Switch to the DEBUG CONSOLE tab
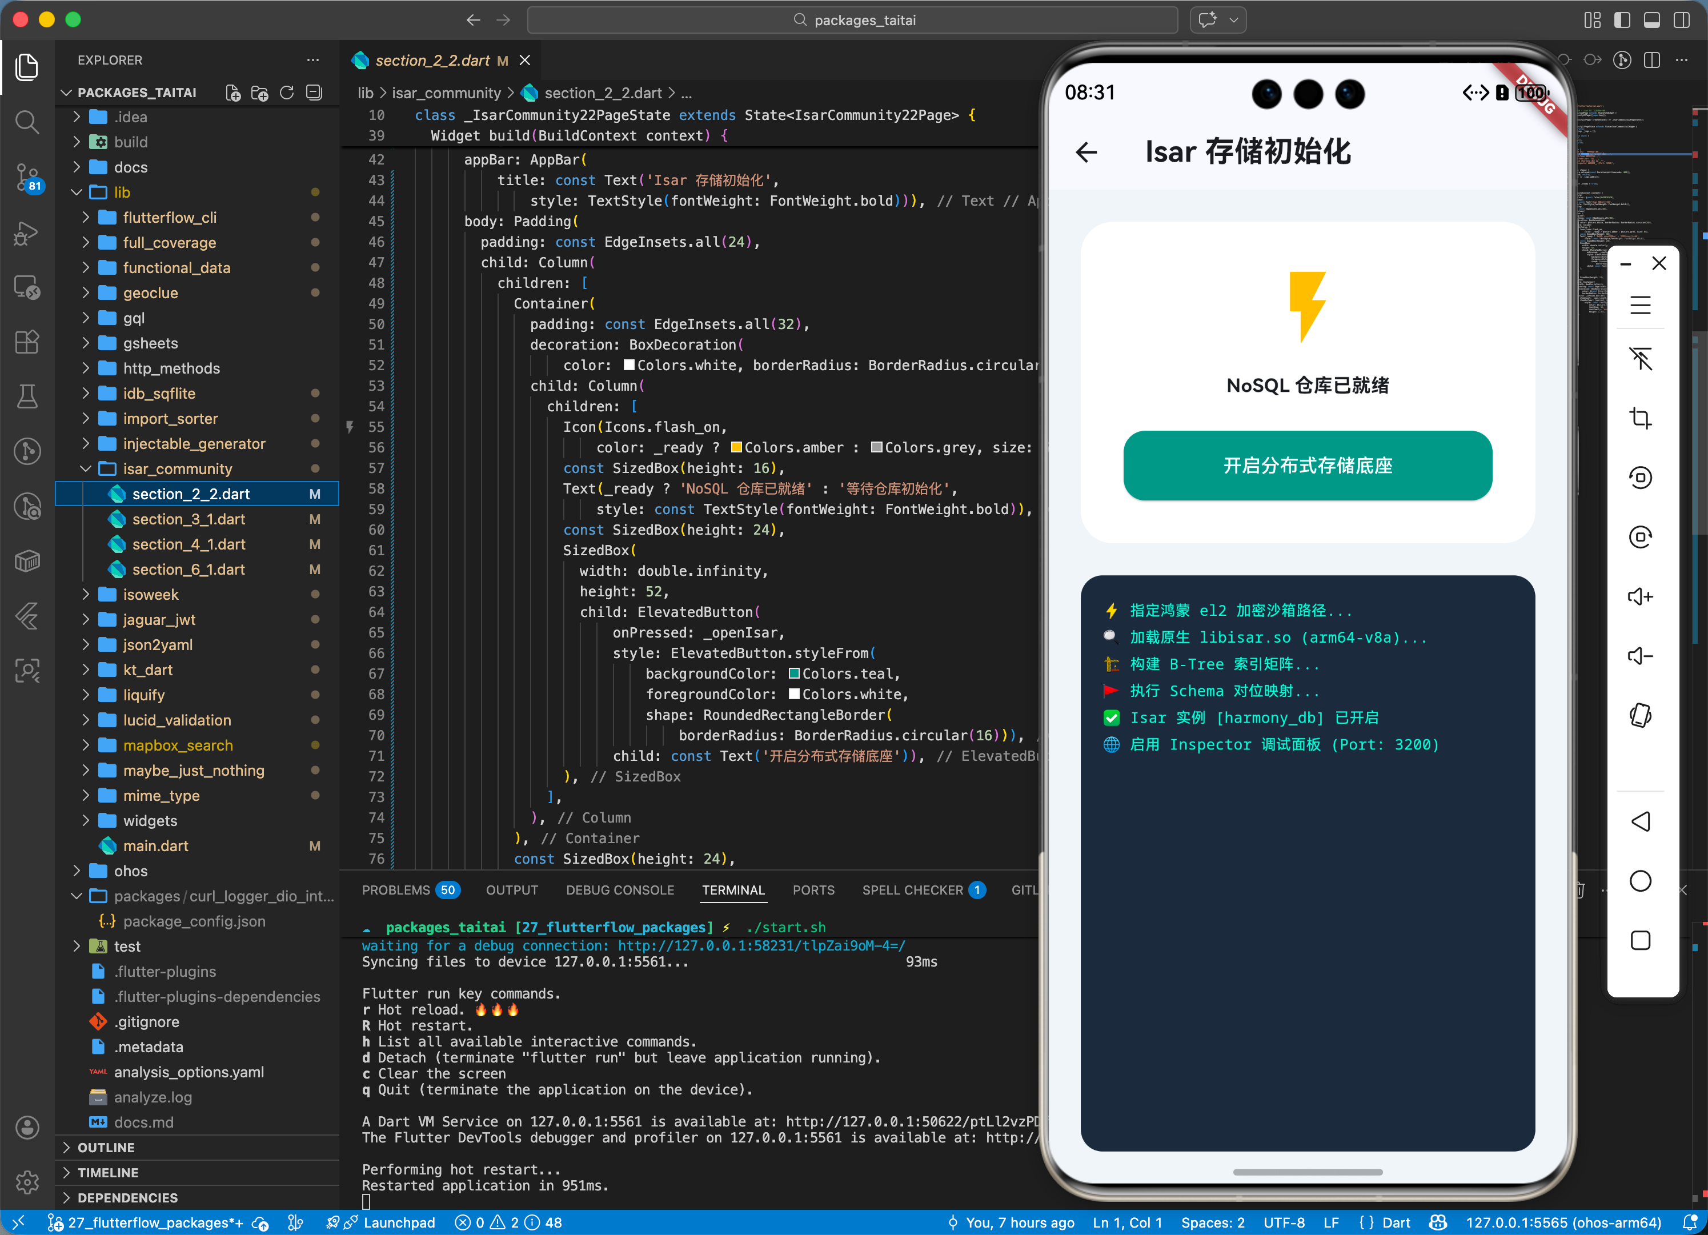Viewport: 1708px width, 1235px height. [x=619, y=890]
